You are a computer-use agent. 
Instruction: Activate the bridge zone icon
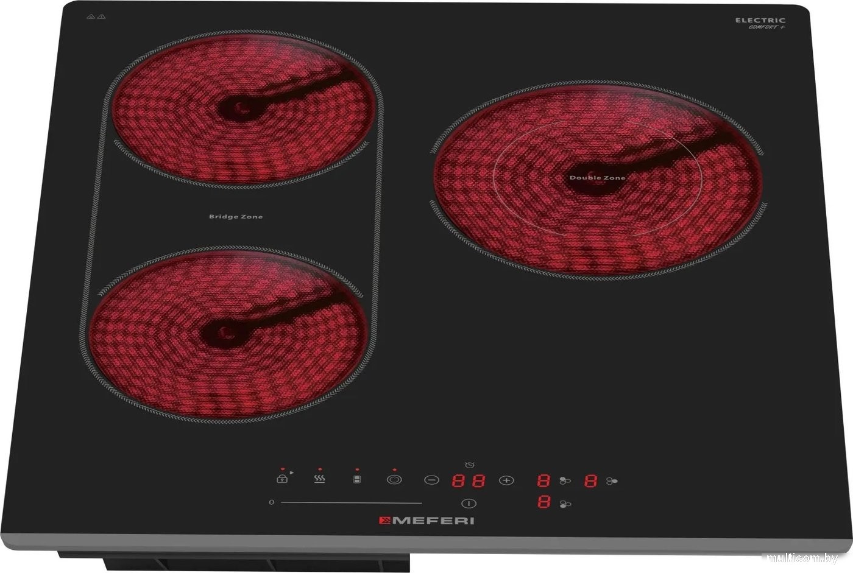click(x=357, y=479)
